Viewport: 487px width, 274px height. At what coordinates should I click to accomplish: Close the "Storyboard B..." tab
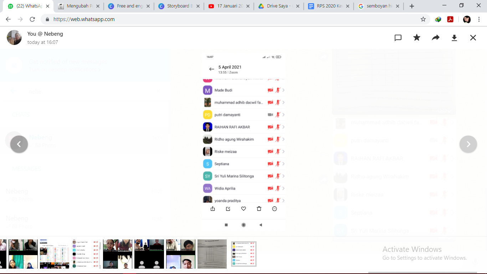[198, 6]
